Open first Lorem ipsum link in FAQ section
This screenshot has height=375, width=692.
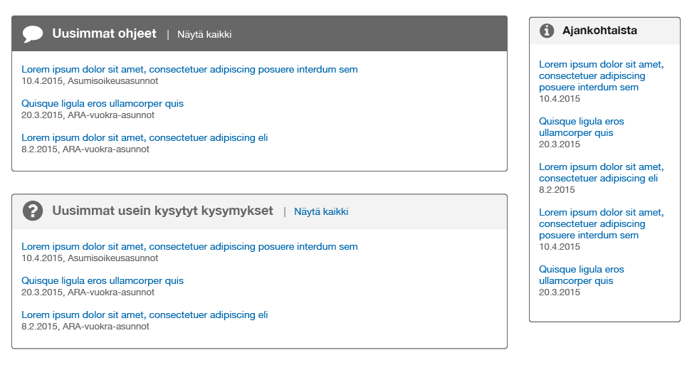190,247
